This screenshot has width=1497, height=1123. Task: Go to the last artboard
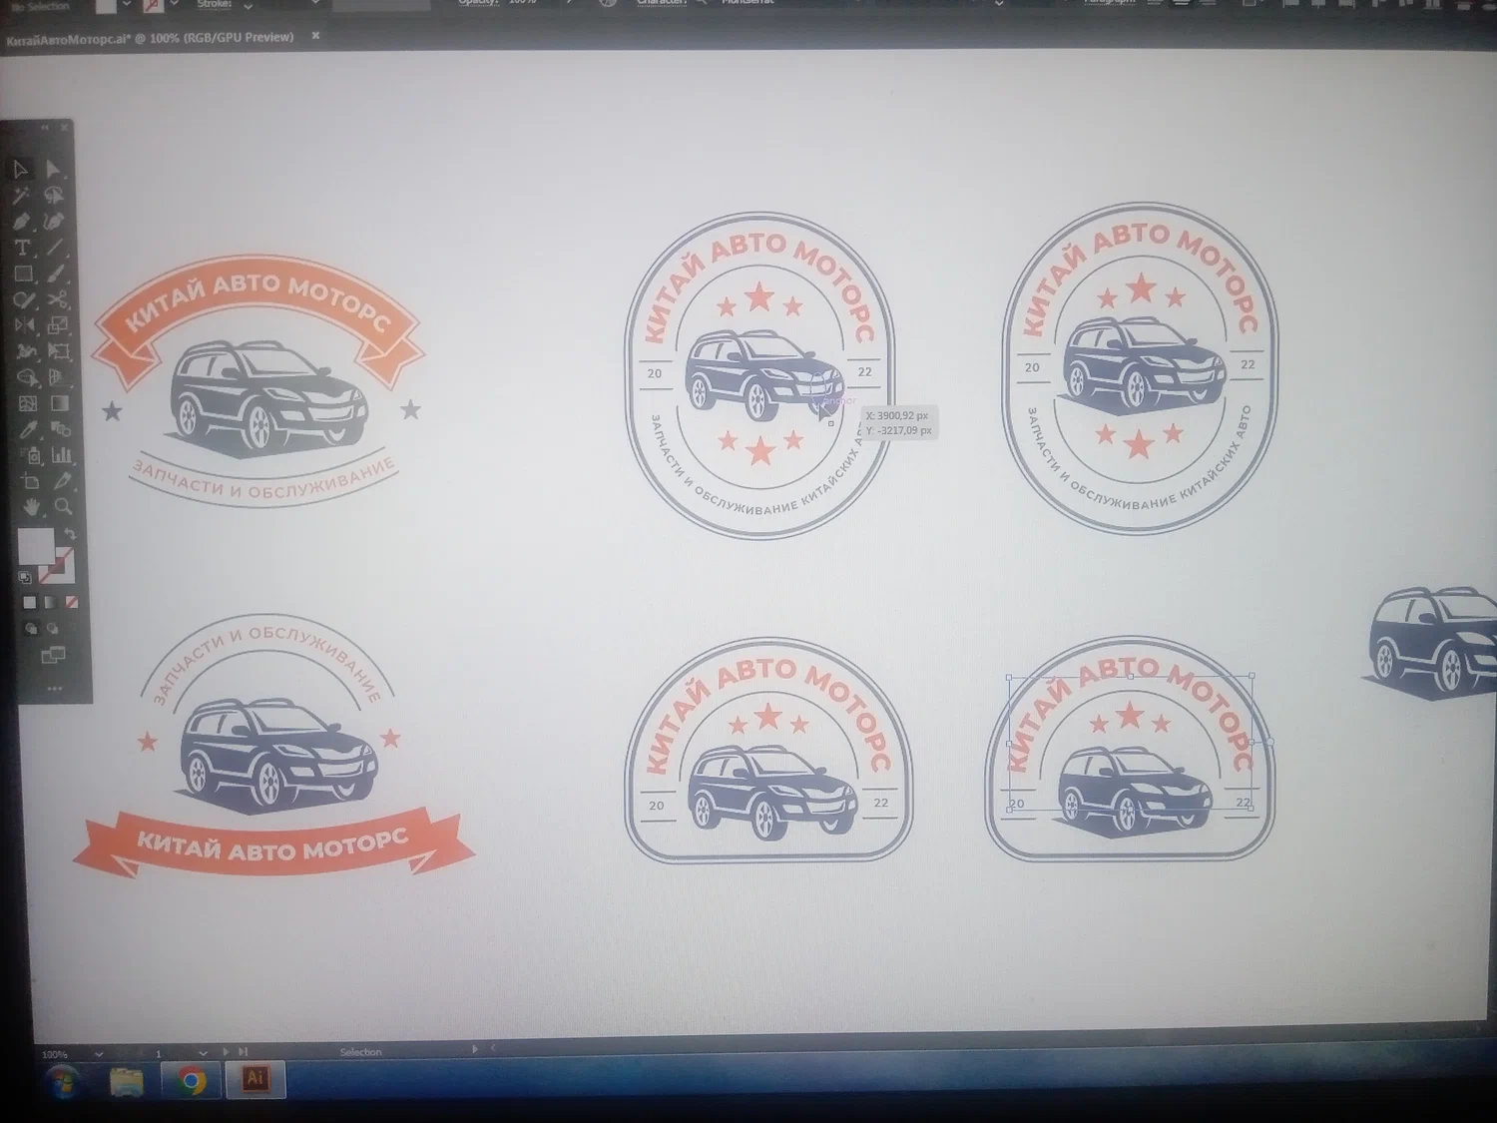coord(243,1052)
